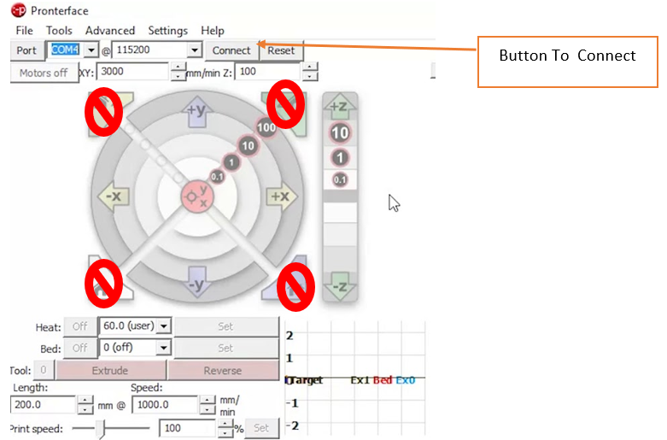
Task: Click the Pronterface app logo icon
Action: [18, 10]
